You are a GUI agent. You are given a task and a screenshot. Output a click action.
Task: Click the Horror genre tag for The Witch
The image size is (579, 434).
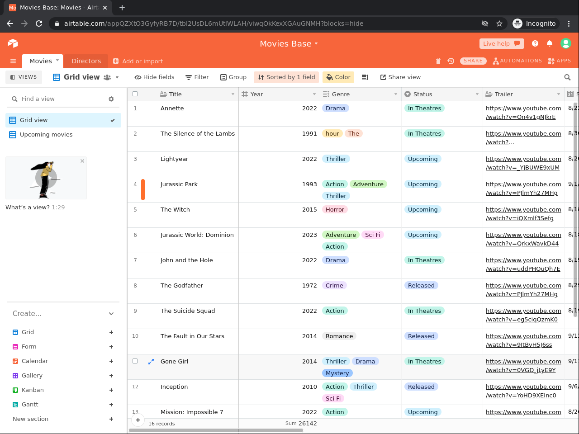335,210
